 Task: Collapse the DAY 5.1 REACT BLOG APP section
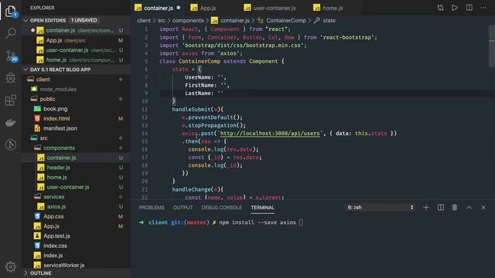pos(26,69)
